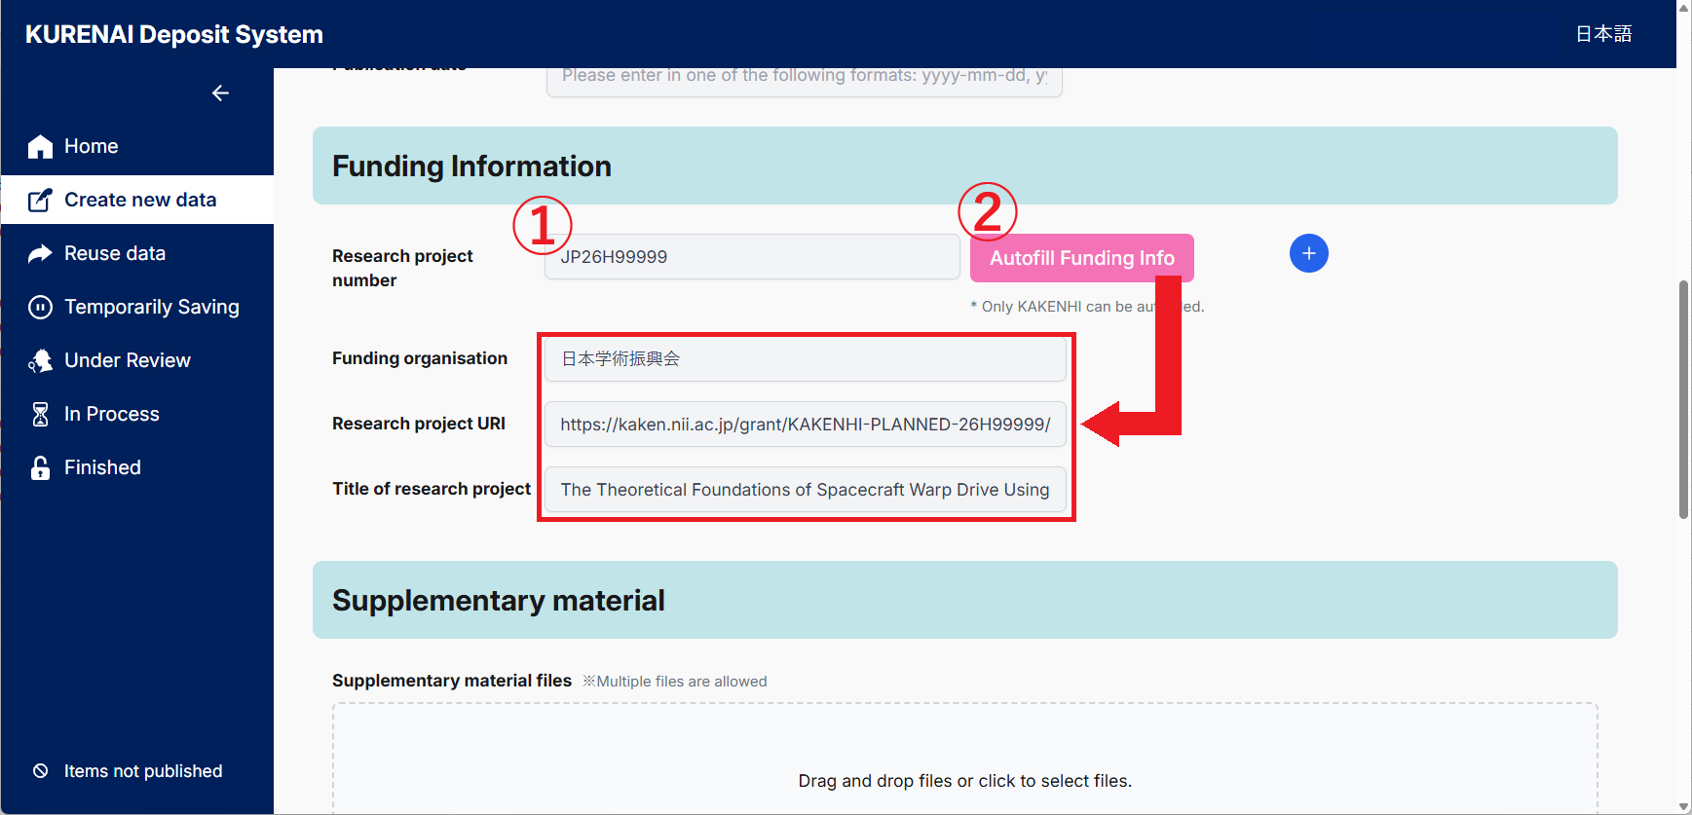The width and height of the screenshot is (1692, 815).
Task: Open the Reuse data menu item
Action: [137, 253]
